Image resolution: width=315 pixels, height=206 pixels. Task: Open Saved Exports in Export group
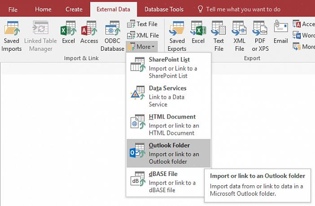click(x=177, y=36)
